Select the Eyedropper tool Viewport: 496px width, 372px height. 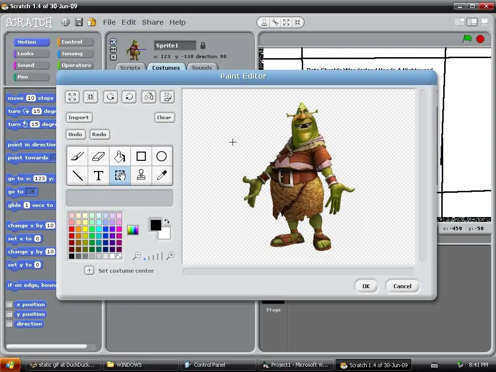162,175
